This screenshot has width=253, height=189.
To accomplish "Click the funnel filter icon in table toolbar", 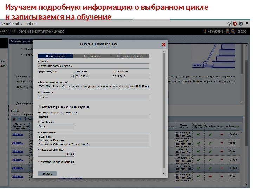I will click(25, 119).
